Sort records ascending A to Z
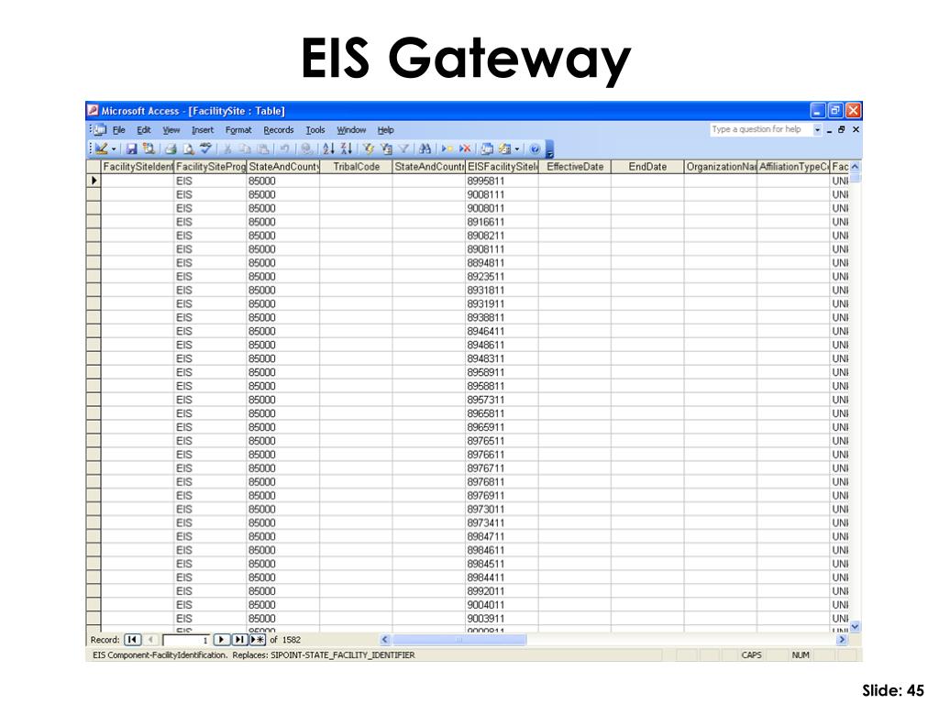This screenshot has height=704, width=939. (328, 148)
